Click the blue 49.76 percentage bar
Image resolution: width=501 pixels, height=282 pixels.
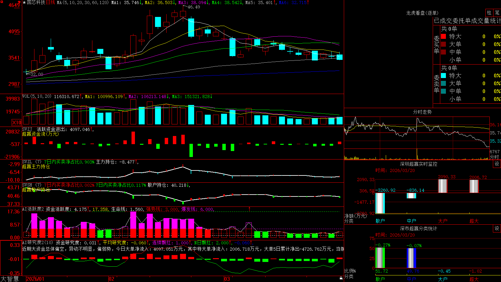tap(411, 258)
